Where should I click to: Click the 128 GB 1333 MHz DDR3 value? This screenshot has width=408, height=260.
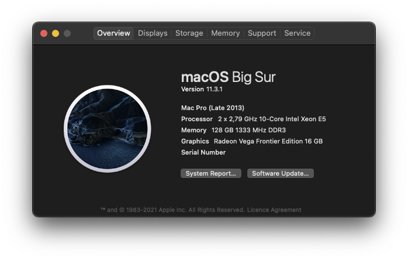[249, 130]
